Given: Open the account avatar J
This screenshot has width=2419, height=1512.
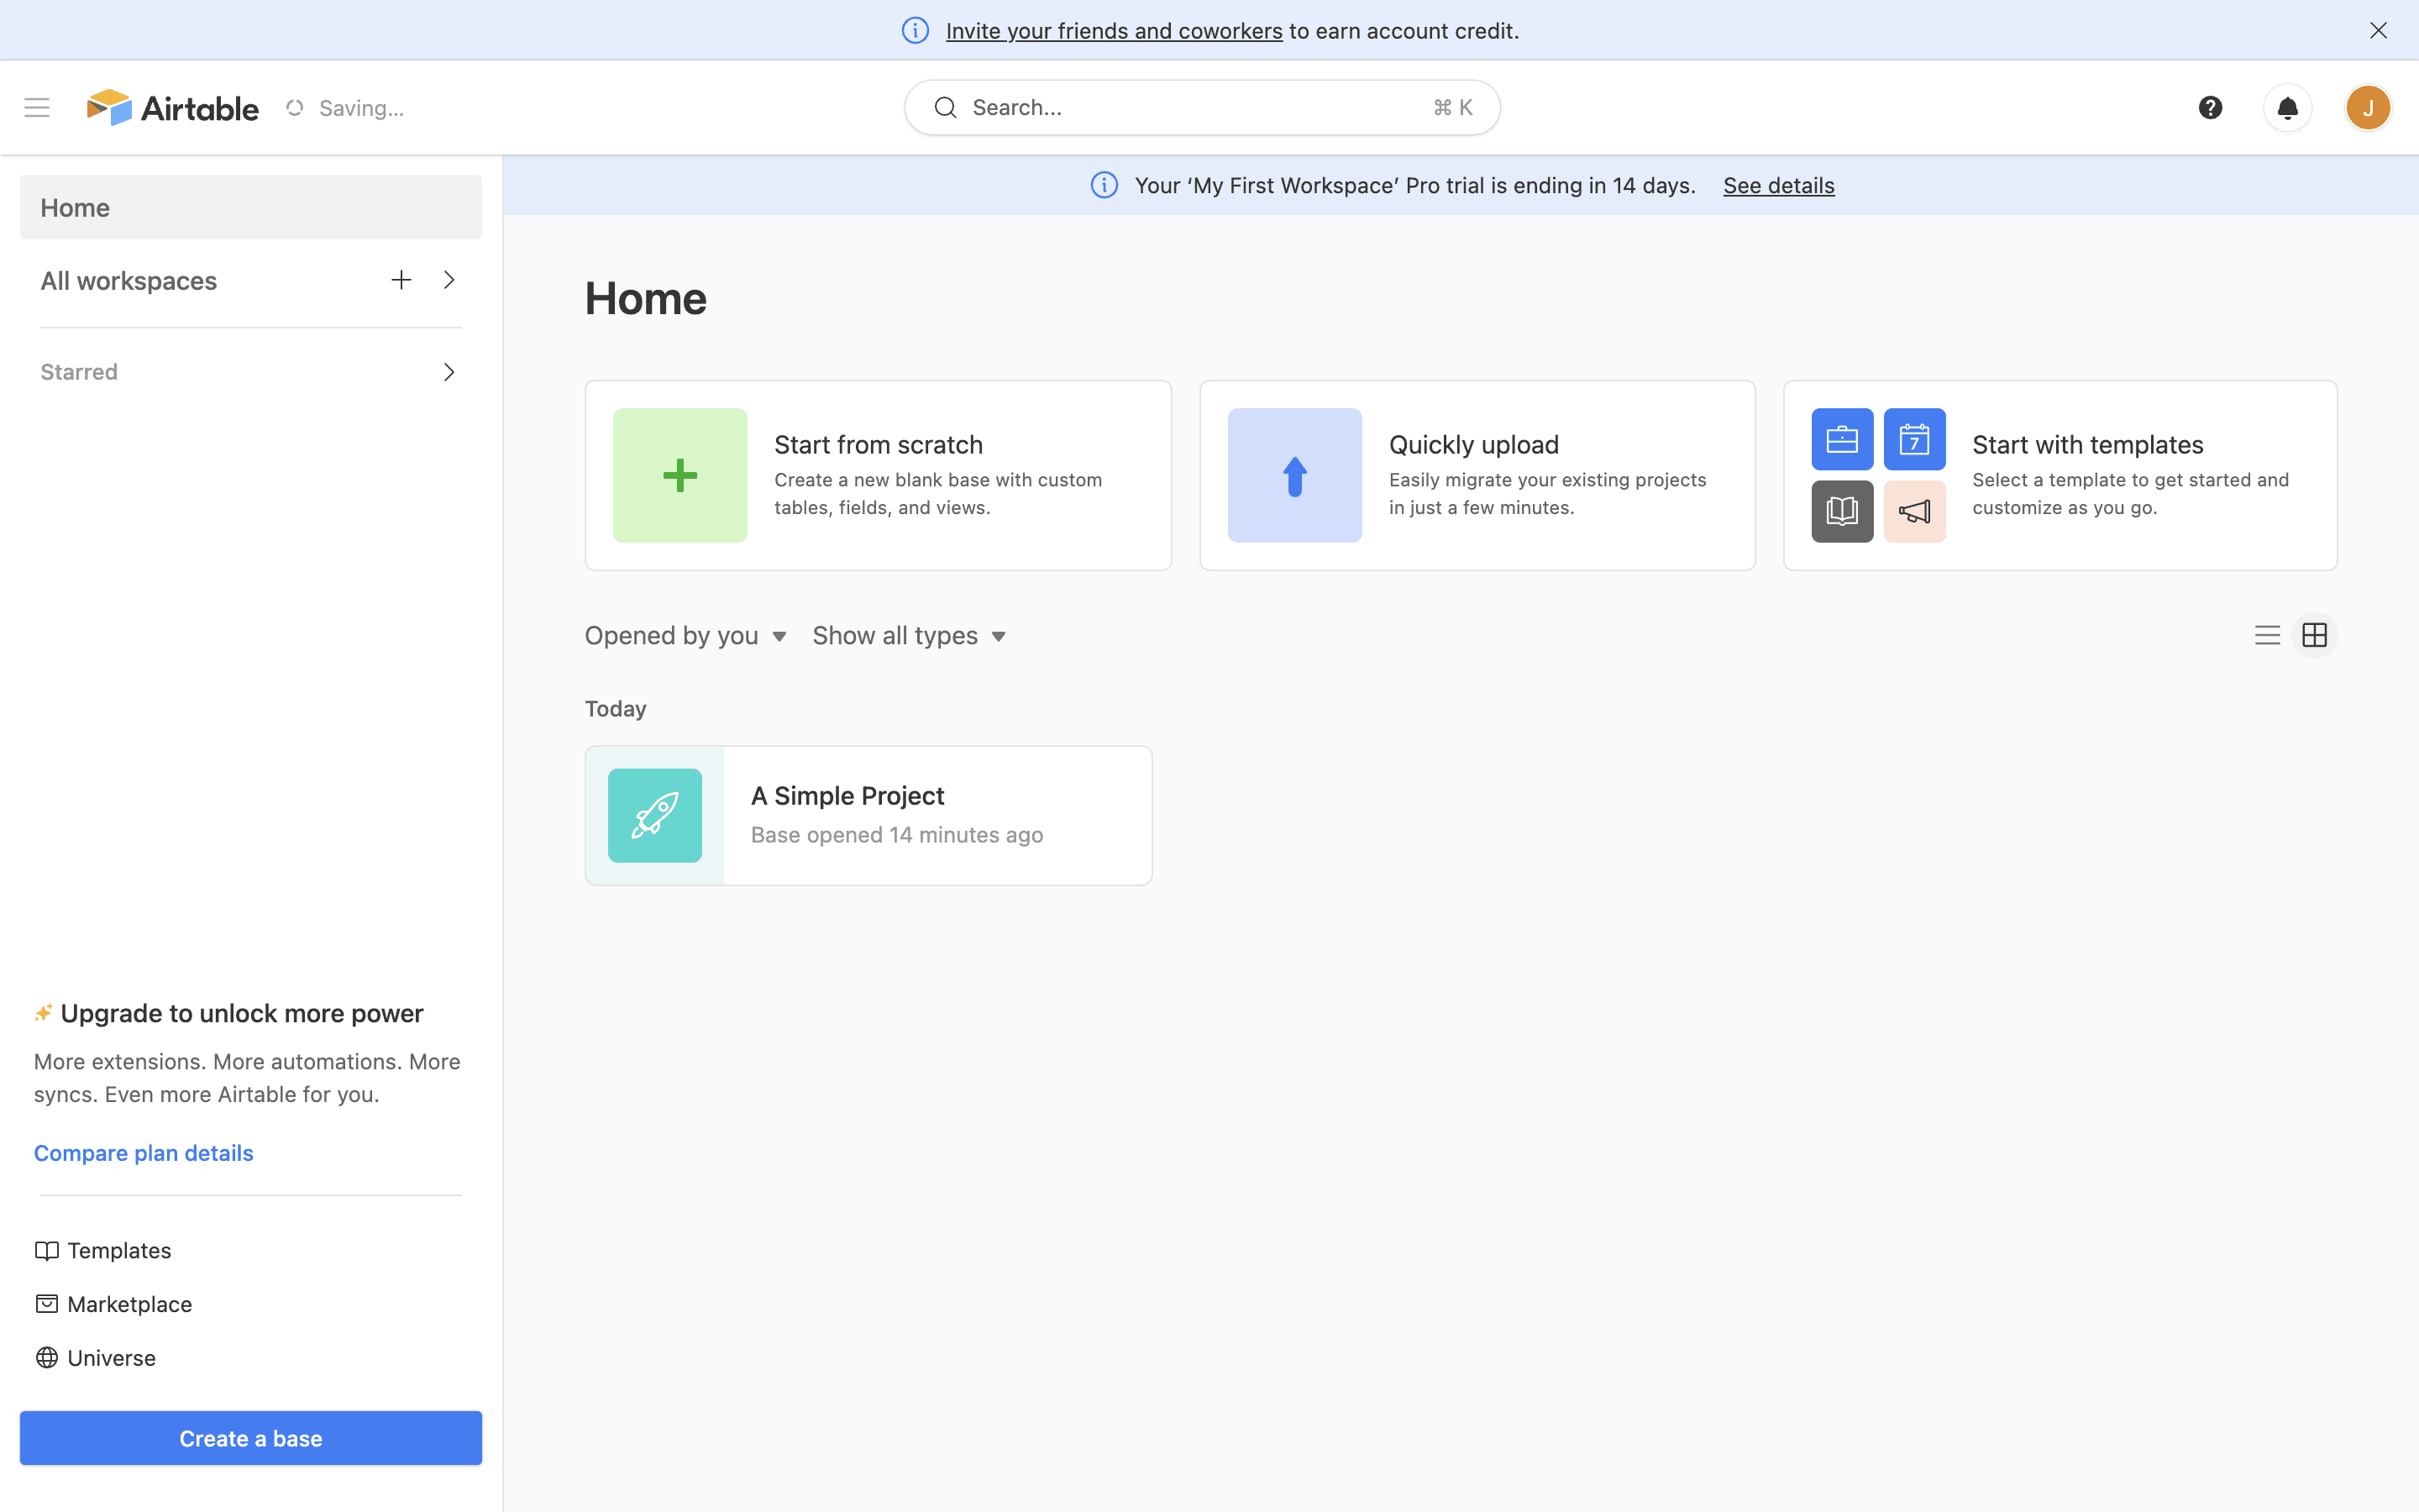Looking at the screenshot, I should point(2367,107).
